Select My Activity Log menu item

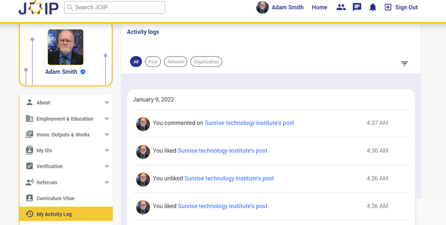pos(54,214)
